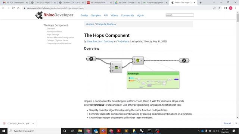Open Microsoft Teams from the taskbar
Screen dimensions: 239x134
point(103,131)
